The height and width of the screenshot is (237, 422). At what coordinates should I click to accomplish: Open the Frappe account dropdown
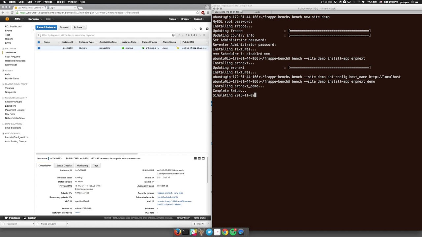coord(173,19)
